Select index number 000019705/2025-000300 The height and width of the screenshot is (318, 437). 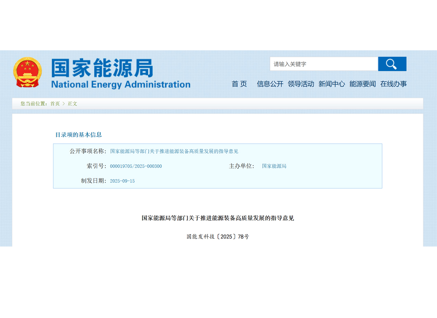click(x=136, y=166)
